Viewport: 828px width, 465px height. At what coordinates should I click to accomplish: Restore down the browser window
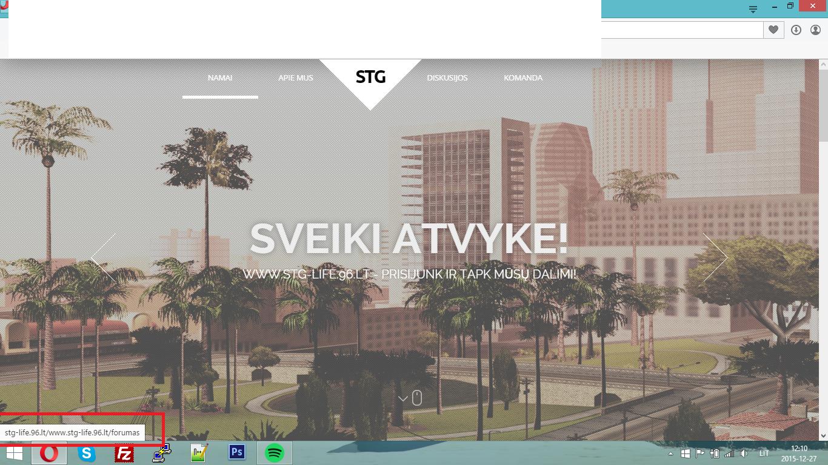790,6
